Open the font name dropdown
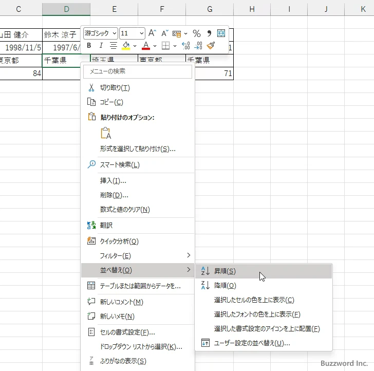Screen dimensions: 374x371 click(x=100, y=33)
